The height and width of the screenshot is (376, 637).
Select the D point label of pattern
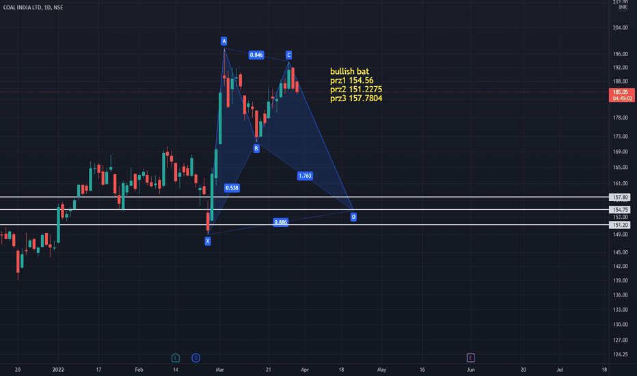click(x=353, y=217)
